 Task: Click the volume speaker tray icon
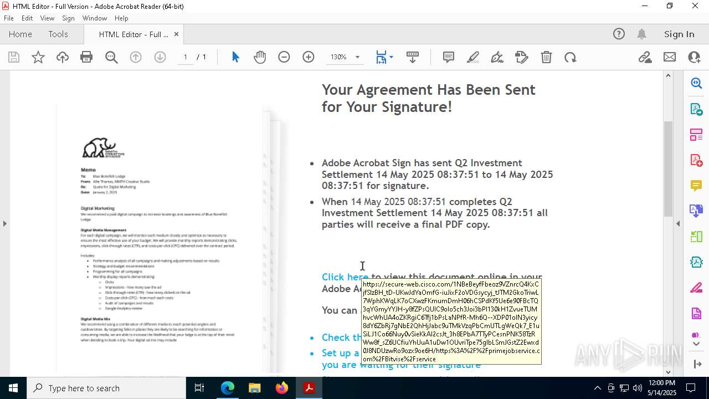(638, 388)
